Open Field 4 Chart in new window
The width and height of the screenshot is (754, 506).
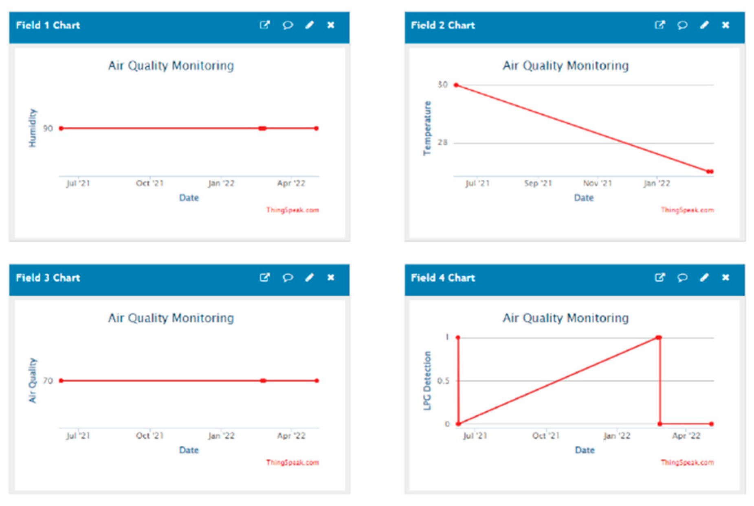point(659,278)
